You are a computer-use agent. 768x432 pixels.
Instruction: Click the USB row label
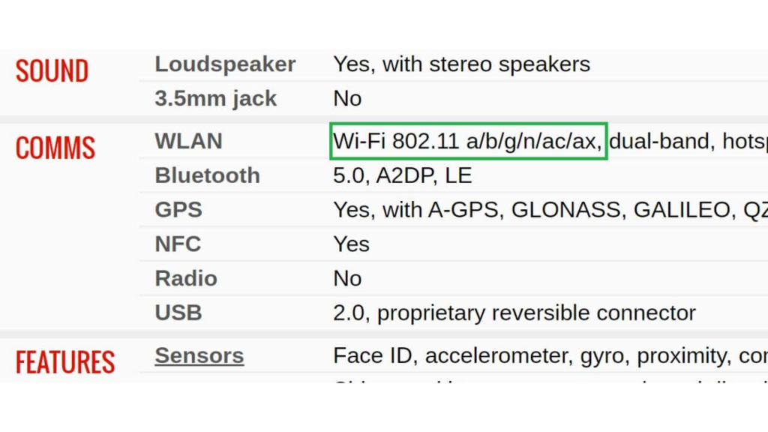point(178,313)
